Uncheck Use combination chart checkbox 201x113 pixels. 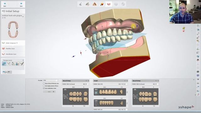tap(44, 88)
